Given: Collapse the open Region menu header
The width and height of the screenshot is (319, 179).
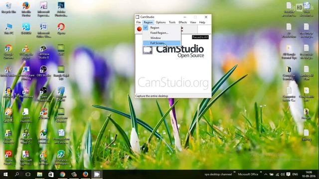Looking at the screenshot, I should (x=148, y=22).
